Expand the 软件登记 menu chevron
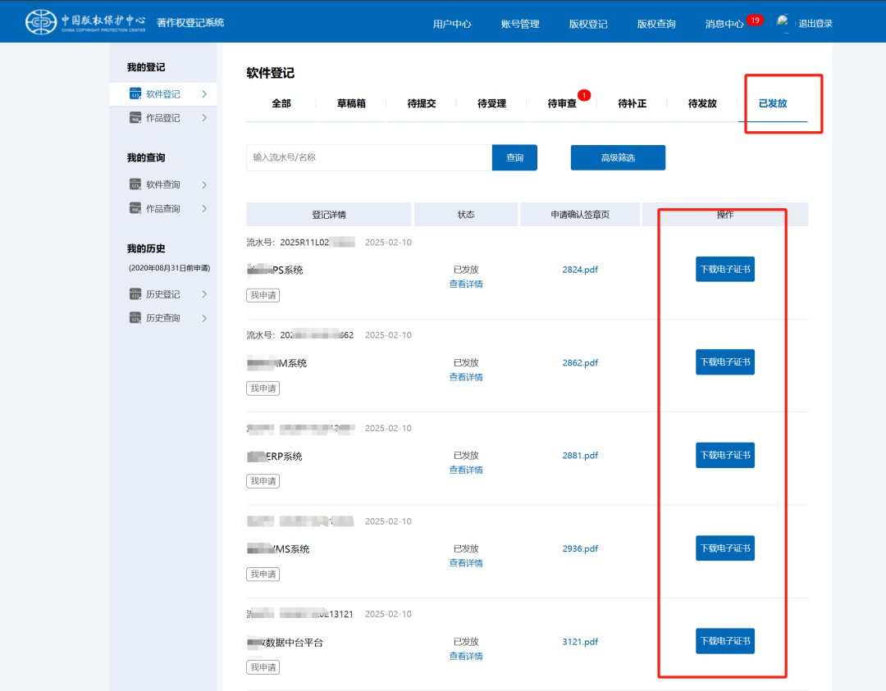Screen dimensions: 886x691 [x=205, y=93]
